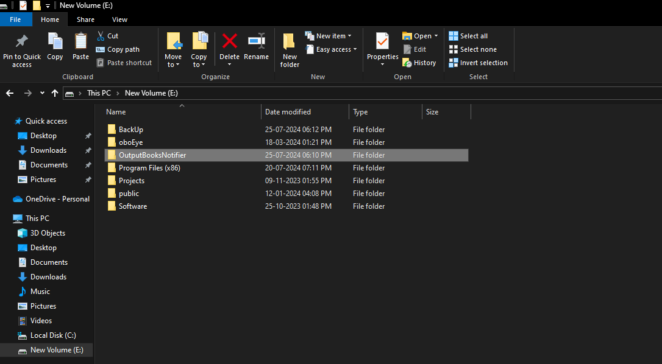Open the File tab

[x=15, y=19]
